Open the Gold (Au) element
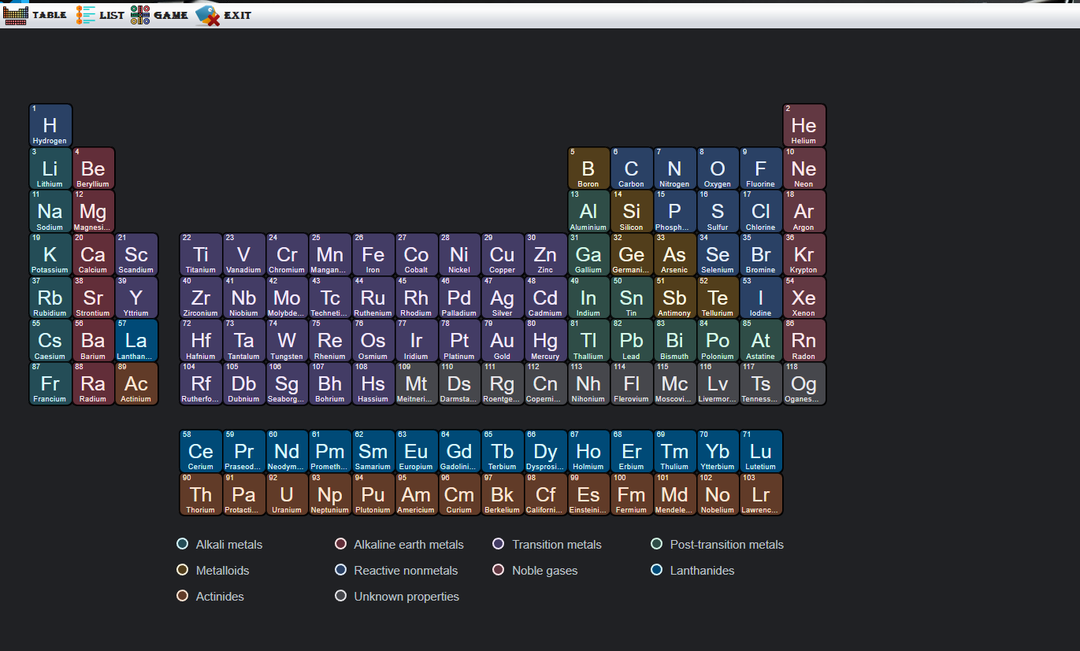This screenshot has height=651, width=1080. [502, 340]
